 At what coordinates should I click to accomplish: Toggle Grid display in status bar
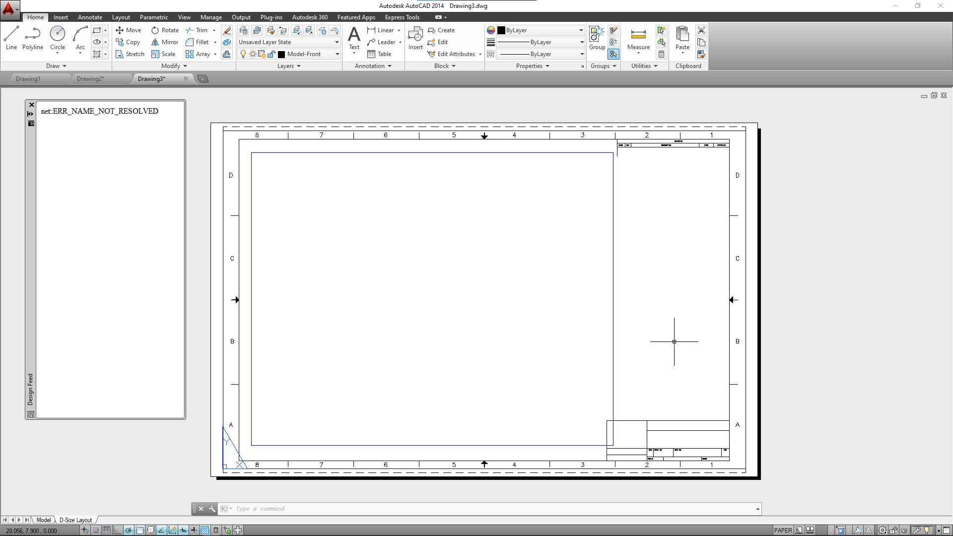[x=107, y=530]
